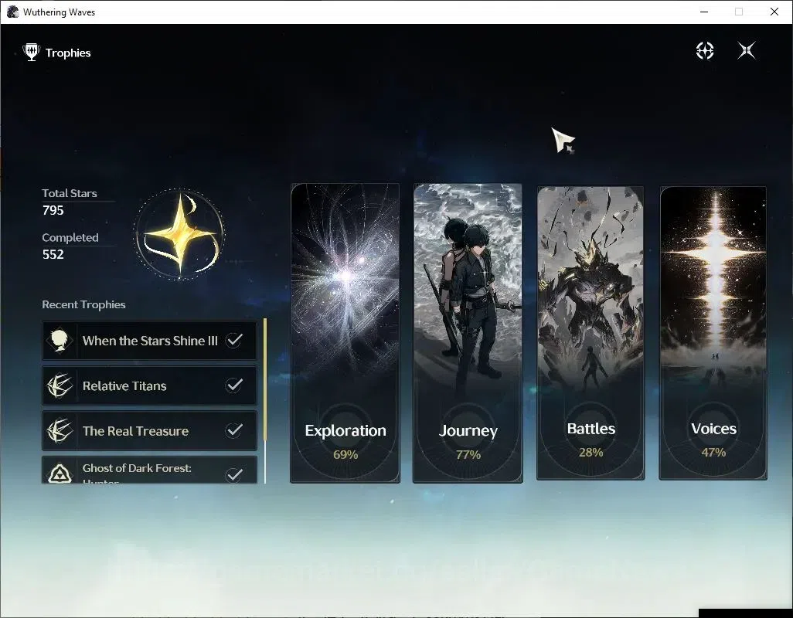Click the Completed label
793x618 pixels.
tap(70, 237)
